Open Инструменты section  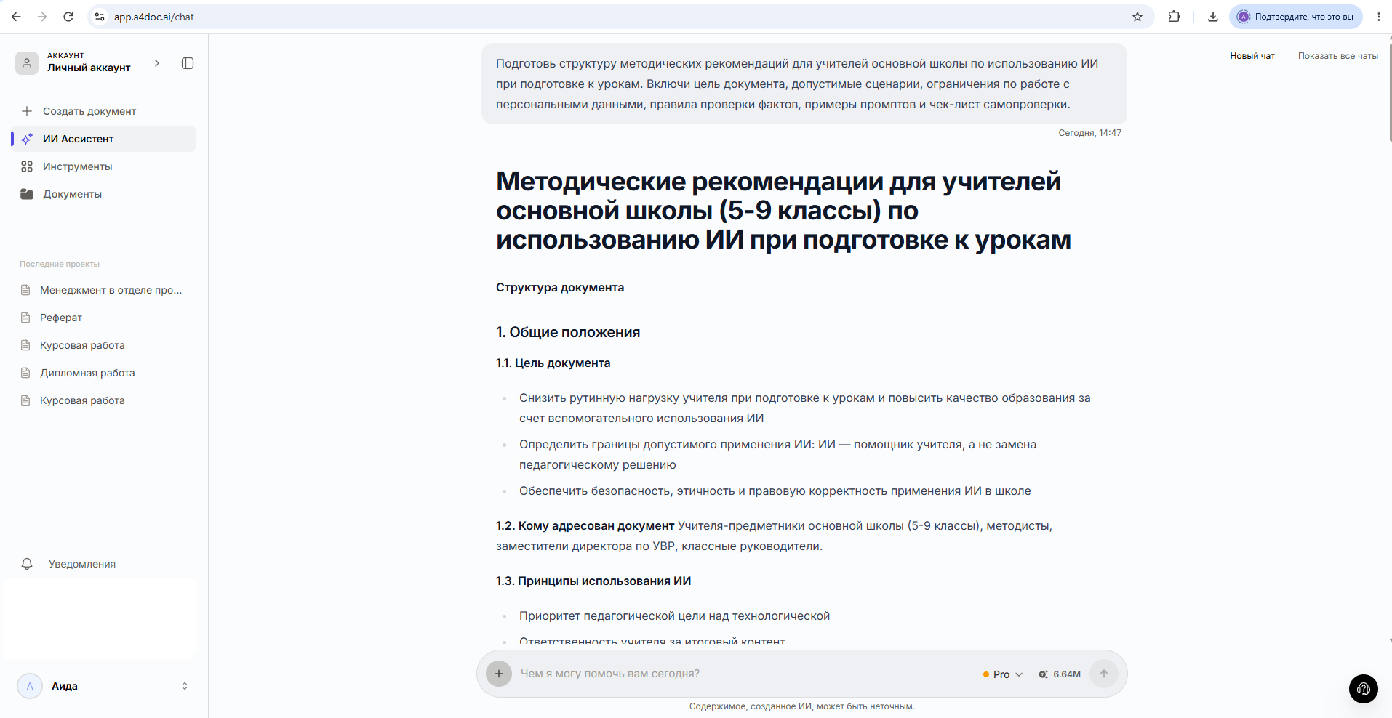(x=104, y=166)
